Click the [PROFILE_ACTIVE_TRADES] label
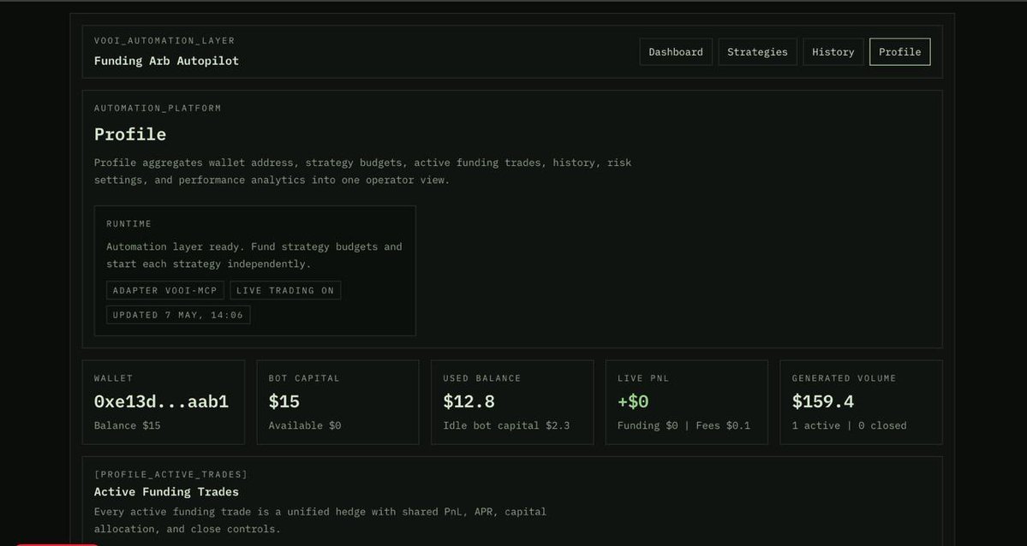Image resolution: width=1027 pixels, height=546 pixels. coord(171,474)
